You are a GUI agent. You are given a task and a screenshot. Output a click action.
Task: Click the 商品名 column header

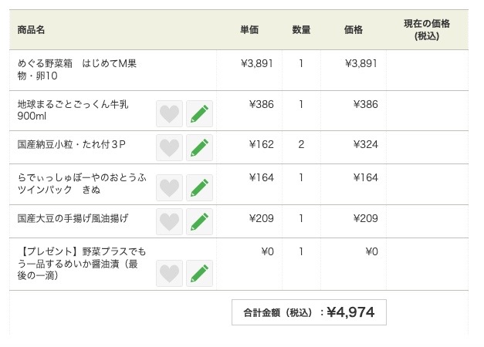point(32,30)
